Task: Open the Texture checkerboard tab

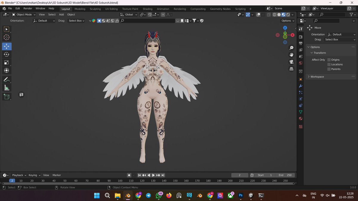Action: [x=301, y=127]
